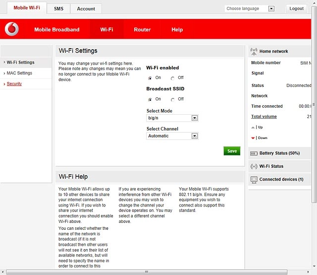
Task: Click the Wi-Fi Status signal icon
Action: coord(254,166)
